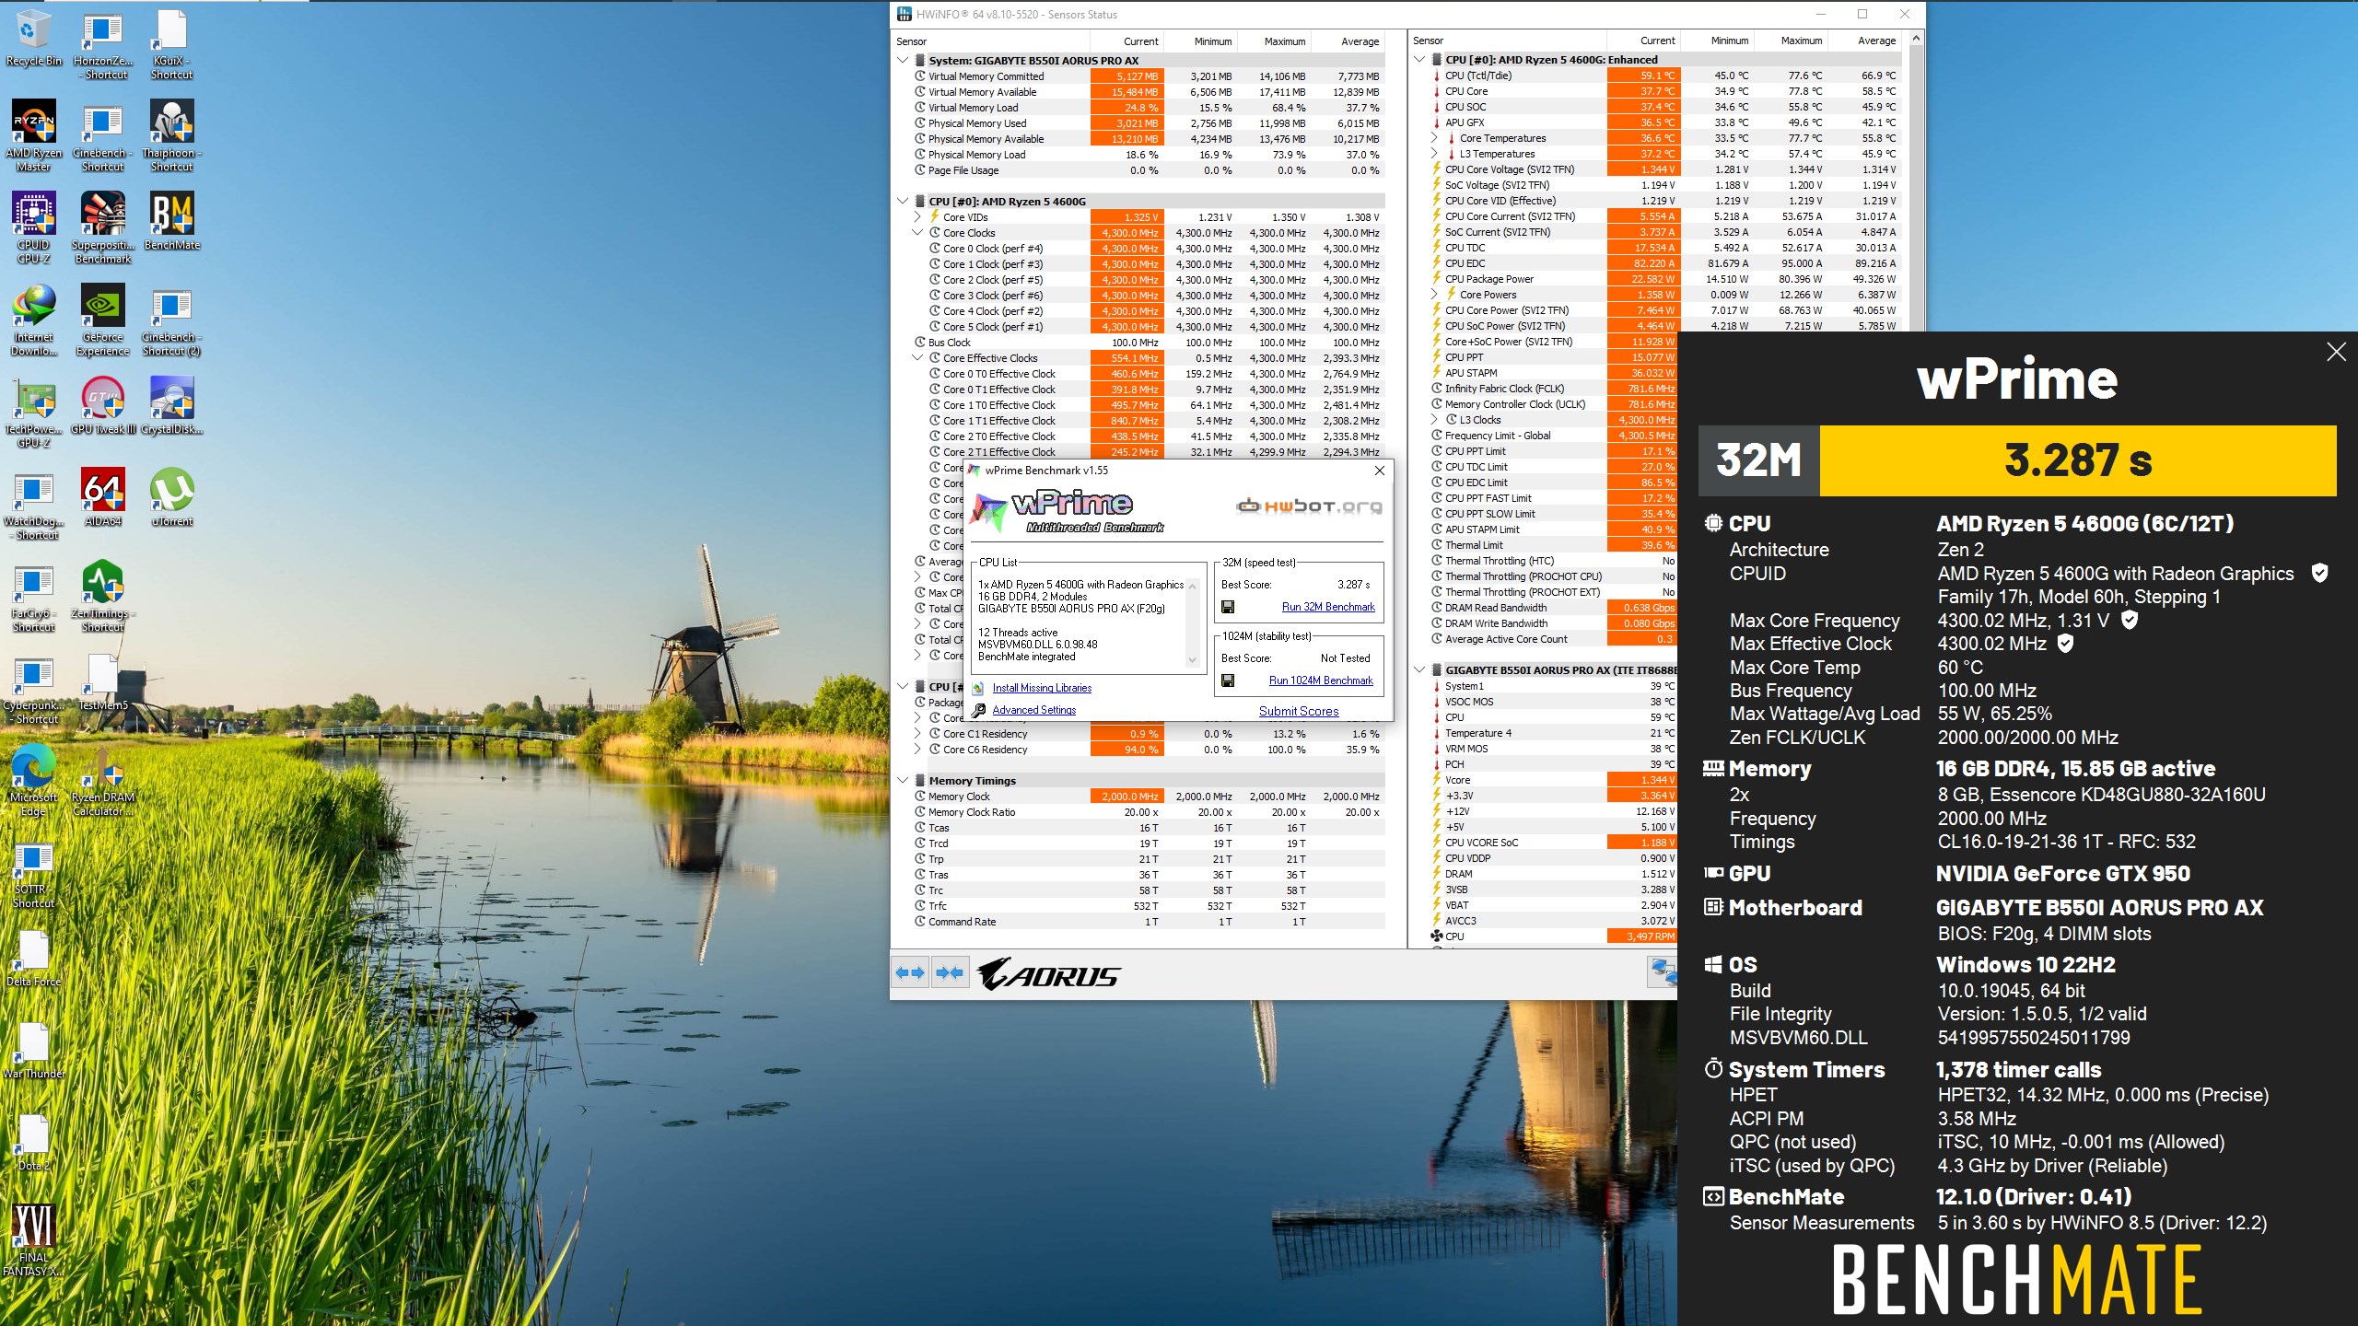
Task: Open Ryzen DRAM Calculator desktop icon
Action: pos(103,780)
